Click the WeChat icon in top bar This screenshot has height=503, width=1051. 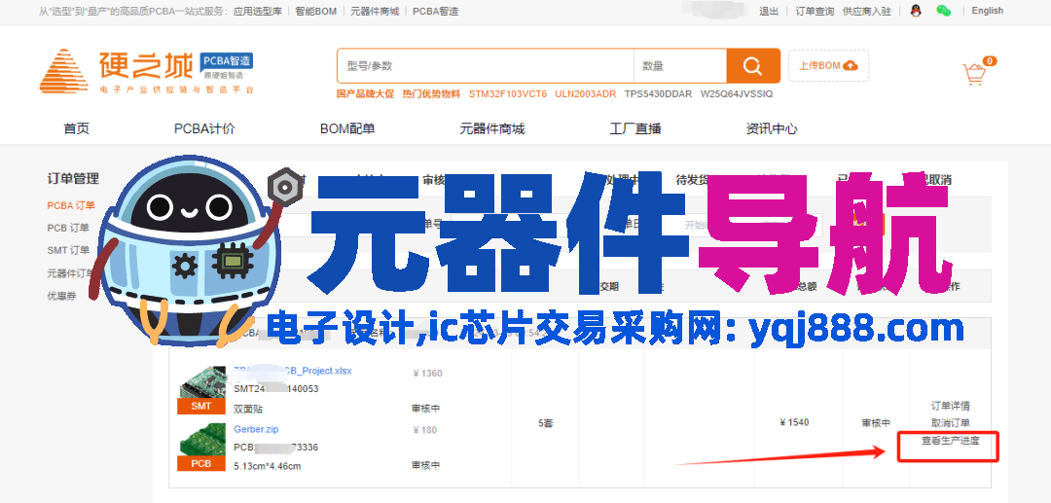click(x=943, y=11)
